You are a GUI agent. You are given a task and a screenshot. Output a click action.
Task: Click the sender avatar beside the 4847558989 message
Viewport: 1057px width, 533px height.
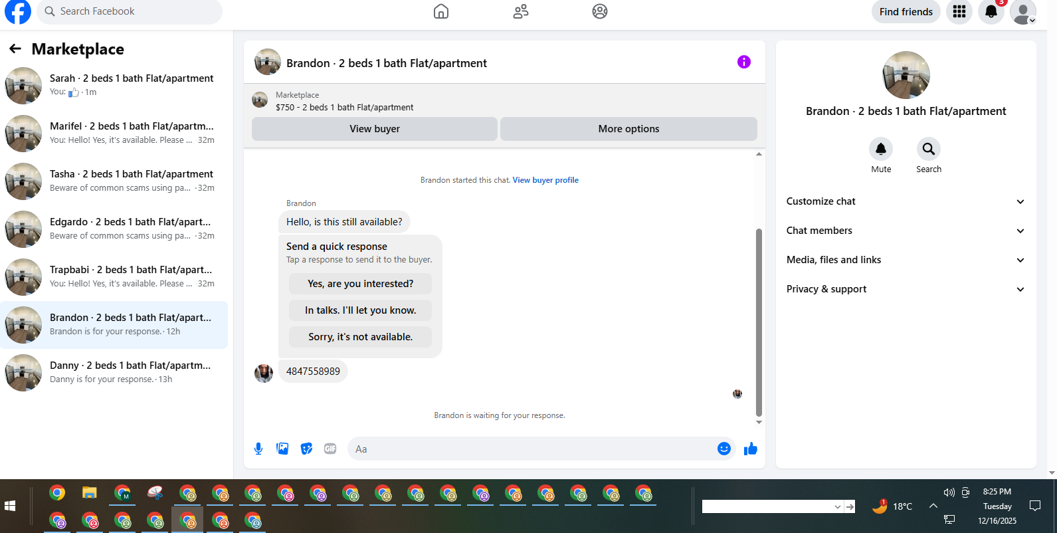click(x=264, y=373)
